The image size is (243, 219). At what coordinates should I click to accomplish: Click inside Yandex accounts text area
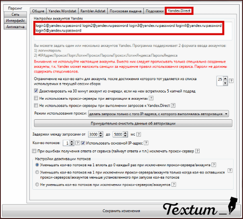point(133,31)
